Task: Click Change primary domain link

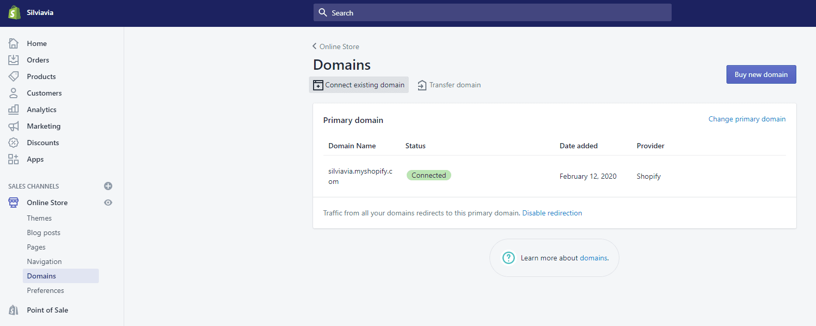Action: (747, 119)
